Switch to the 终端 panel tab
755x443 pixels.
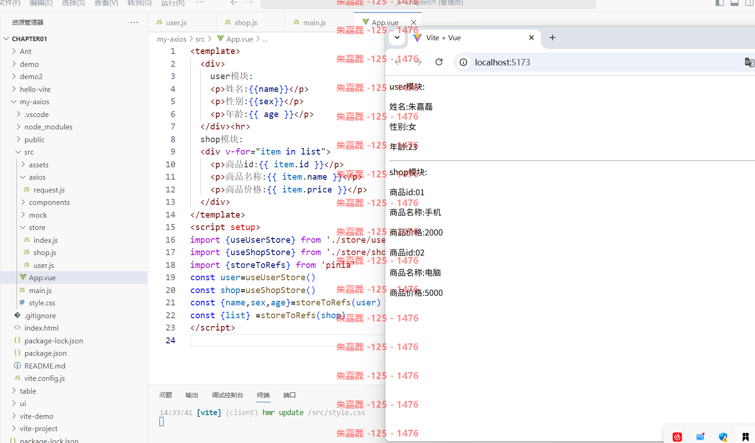(263, 395)
